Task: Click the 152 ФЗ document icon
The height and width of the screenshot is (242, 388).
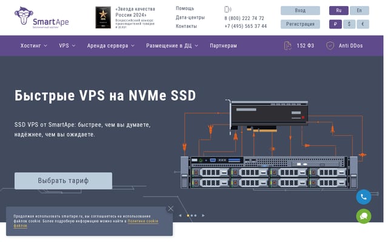Action: [288, 46]
